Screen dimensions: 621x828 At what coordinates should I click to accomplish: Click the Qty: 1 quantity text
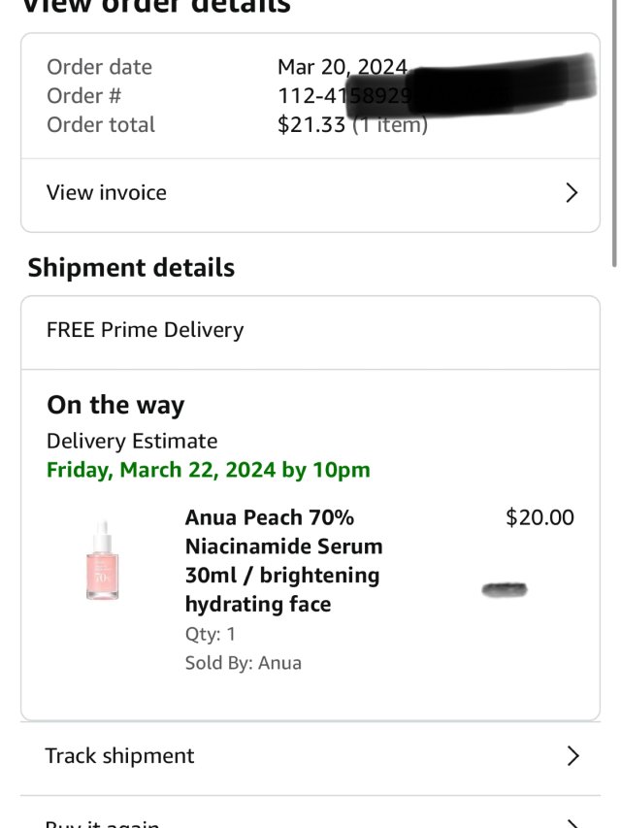tap(211, 634)
